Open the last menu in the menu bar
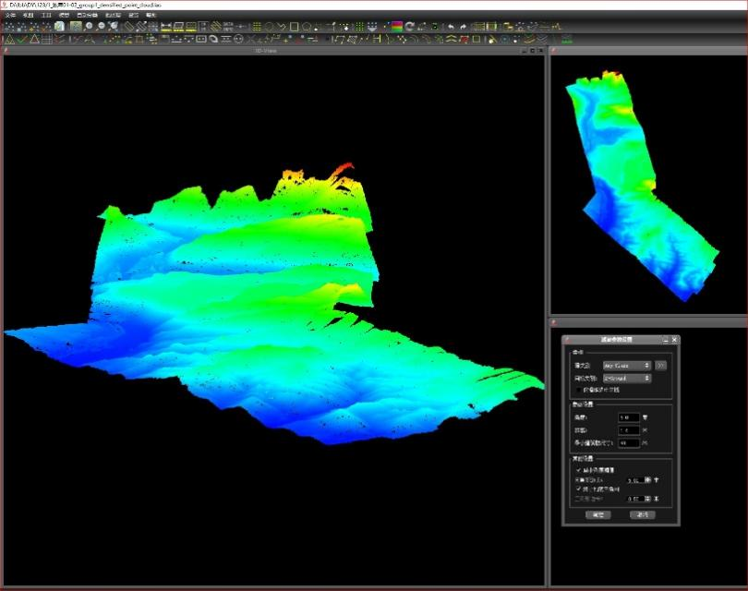Screen dimensions: 748x591 pyautogui.click(x=151, y=16)
